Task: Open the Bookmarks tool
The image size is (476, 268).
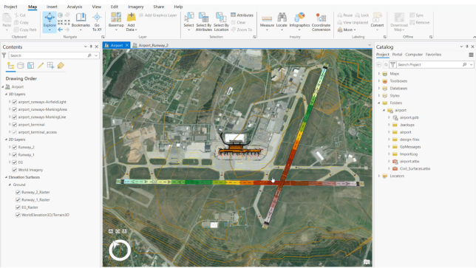Action: [81, 21]
